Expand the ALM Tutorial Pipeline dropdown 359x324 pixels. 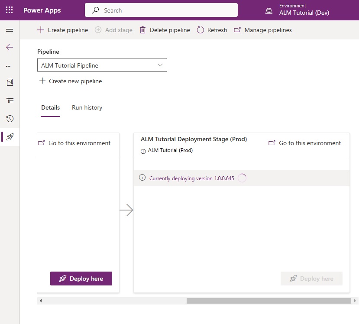102,65
